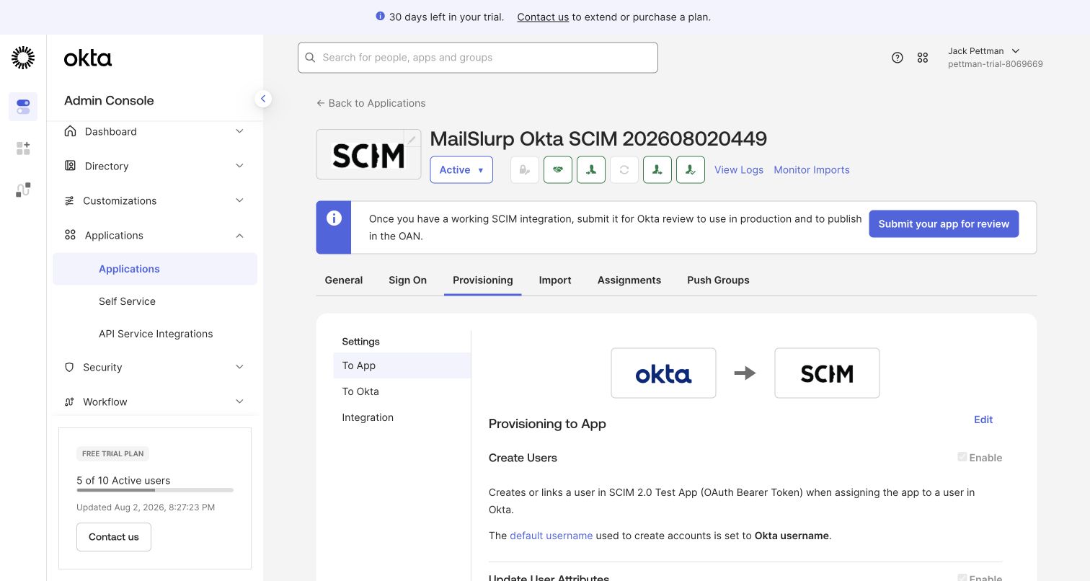Click the Applications grid icon in sidebar
This screenshot has height=581, width=1090.
coord(70,235)
